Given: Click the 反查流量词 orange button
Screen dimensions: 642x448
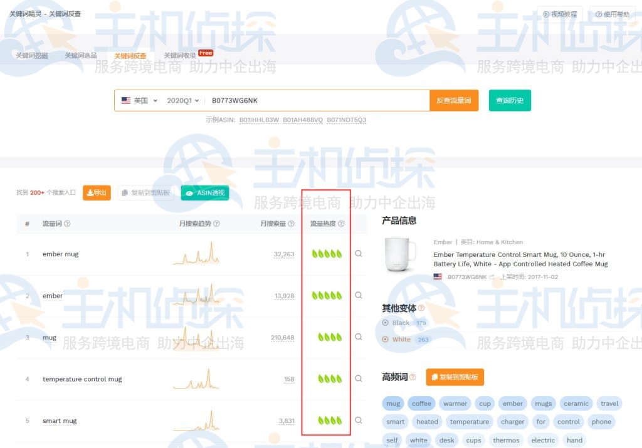Looking at the screenshot, I should 453,100.
